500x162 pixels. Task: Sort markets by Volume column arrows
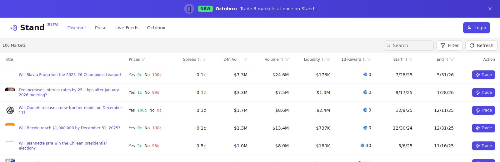coord(282,60)
